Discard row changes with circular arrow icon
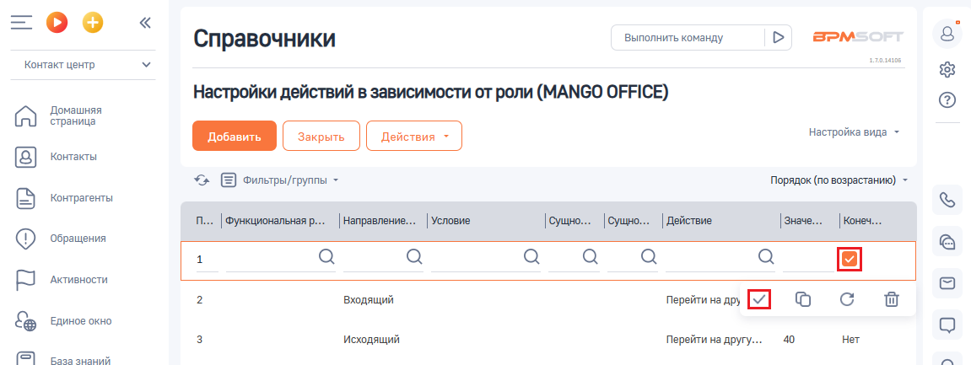Screen dimensions: 971x365 tap(847, 299)
